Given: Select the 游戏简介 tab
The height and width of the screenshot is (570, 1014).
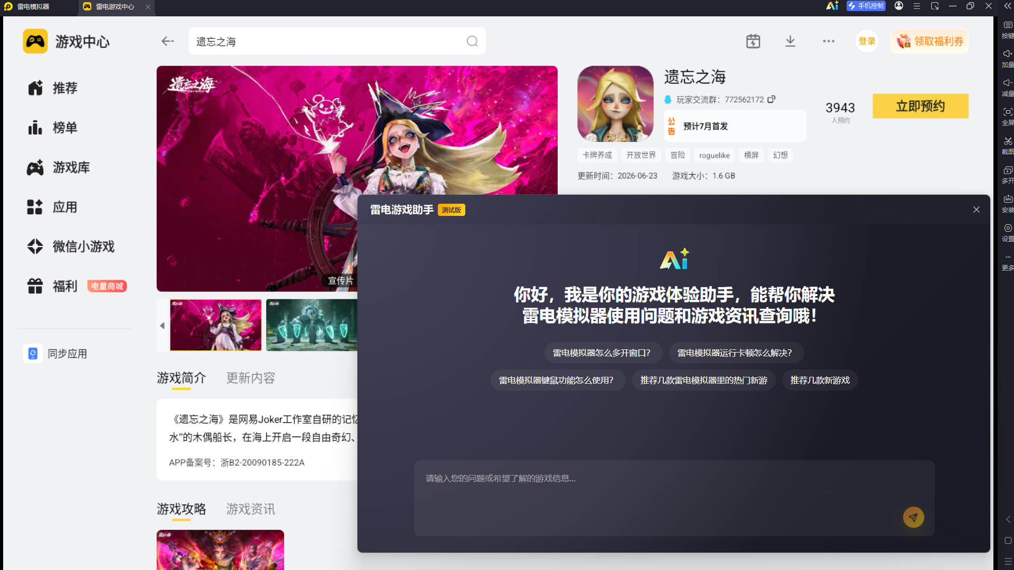Looking at the screenshot, I should (181, 378).
